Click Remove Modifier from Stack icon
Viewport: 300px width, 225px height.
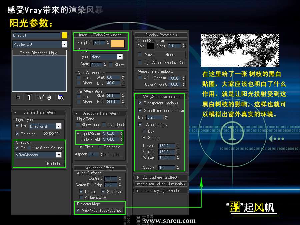49,97
